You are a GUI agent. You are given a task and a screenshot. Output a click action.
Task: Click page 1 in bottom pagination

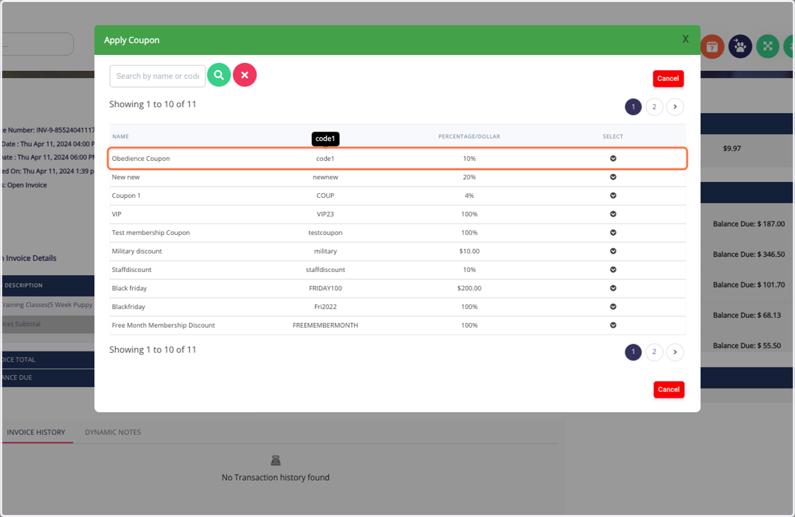coord(633,352)
